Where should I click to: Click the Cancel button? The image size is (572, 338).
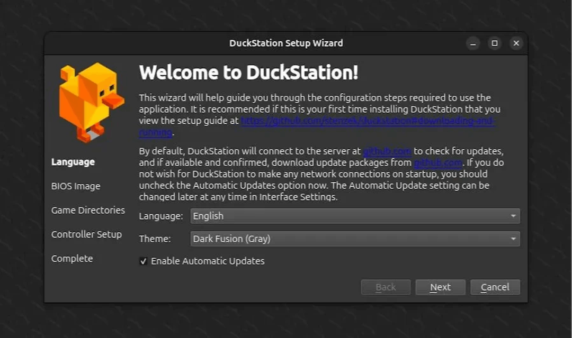(x=495, y=287)
